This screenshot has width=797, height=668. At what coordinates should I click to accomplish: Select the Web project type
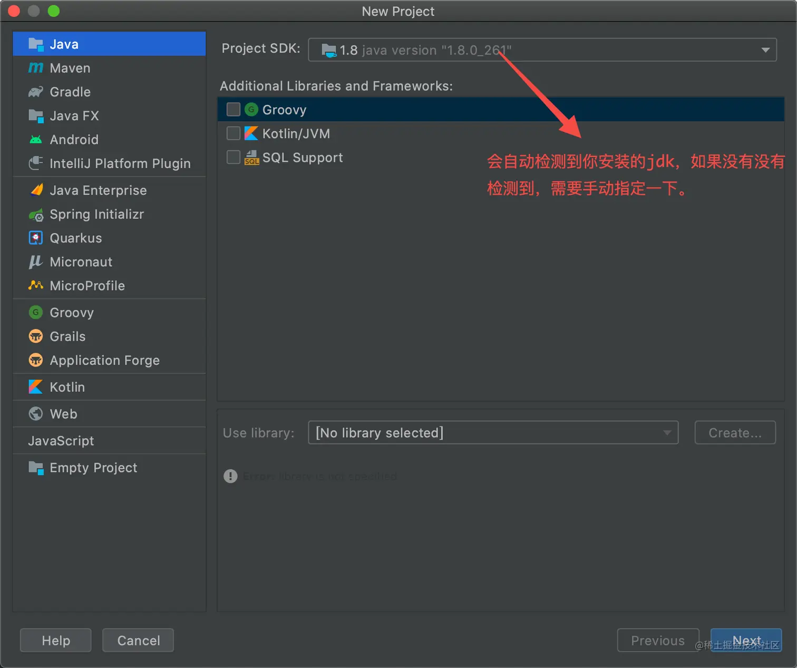(109, 414)
